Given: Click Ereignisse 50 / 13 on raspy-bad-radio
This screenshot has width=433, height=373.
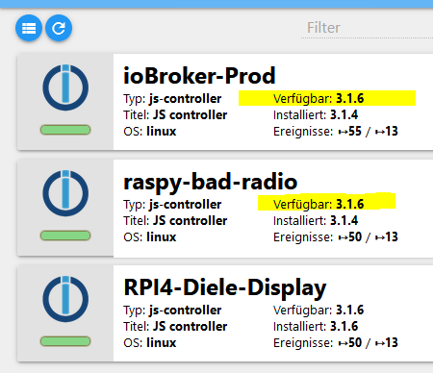Looking at the screenshot, I should click(x=336, y=236).
